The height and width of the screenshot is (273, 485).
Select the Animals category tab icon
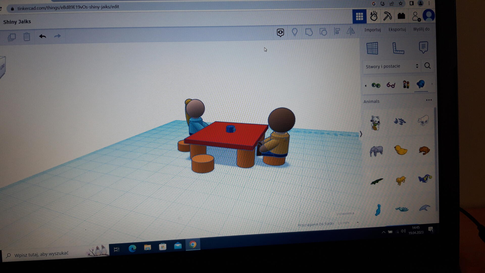[421, 84]
